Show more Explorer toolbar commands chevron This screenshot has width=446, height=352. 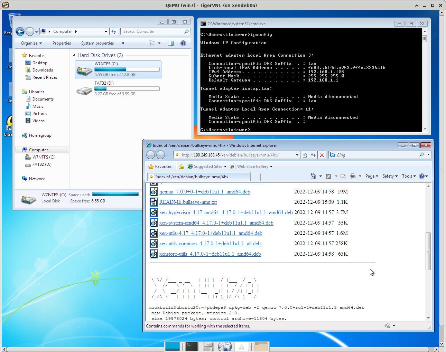pyautogui.click(x=123, y=43)
